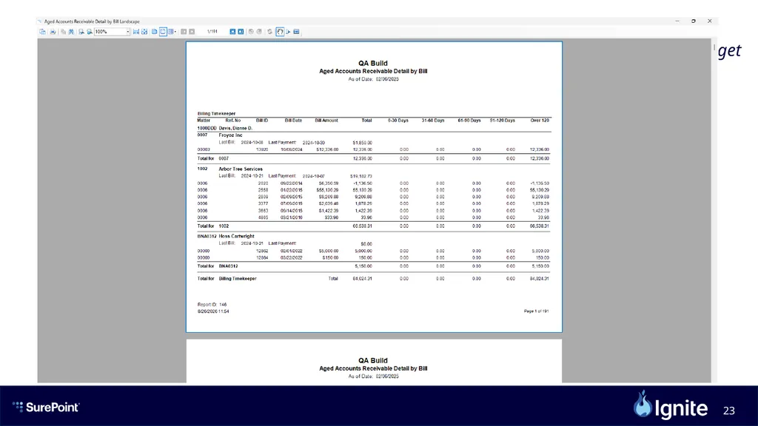Refresh the report with the circular arrow icon
The image size is (758, 426).
[x=269, y=32]
